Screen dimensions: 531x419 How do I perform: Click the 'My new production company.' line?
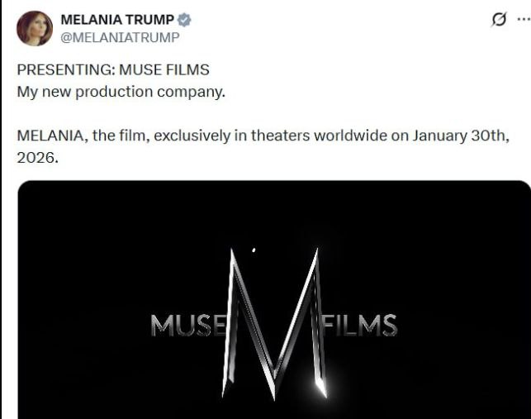point(121,93)
